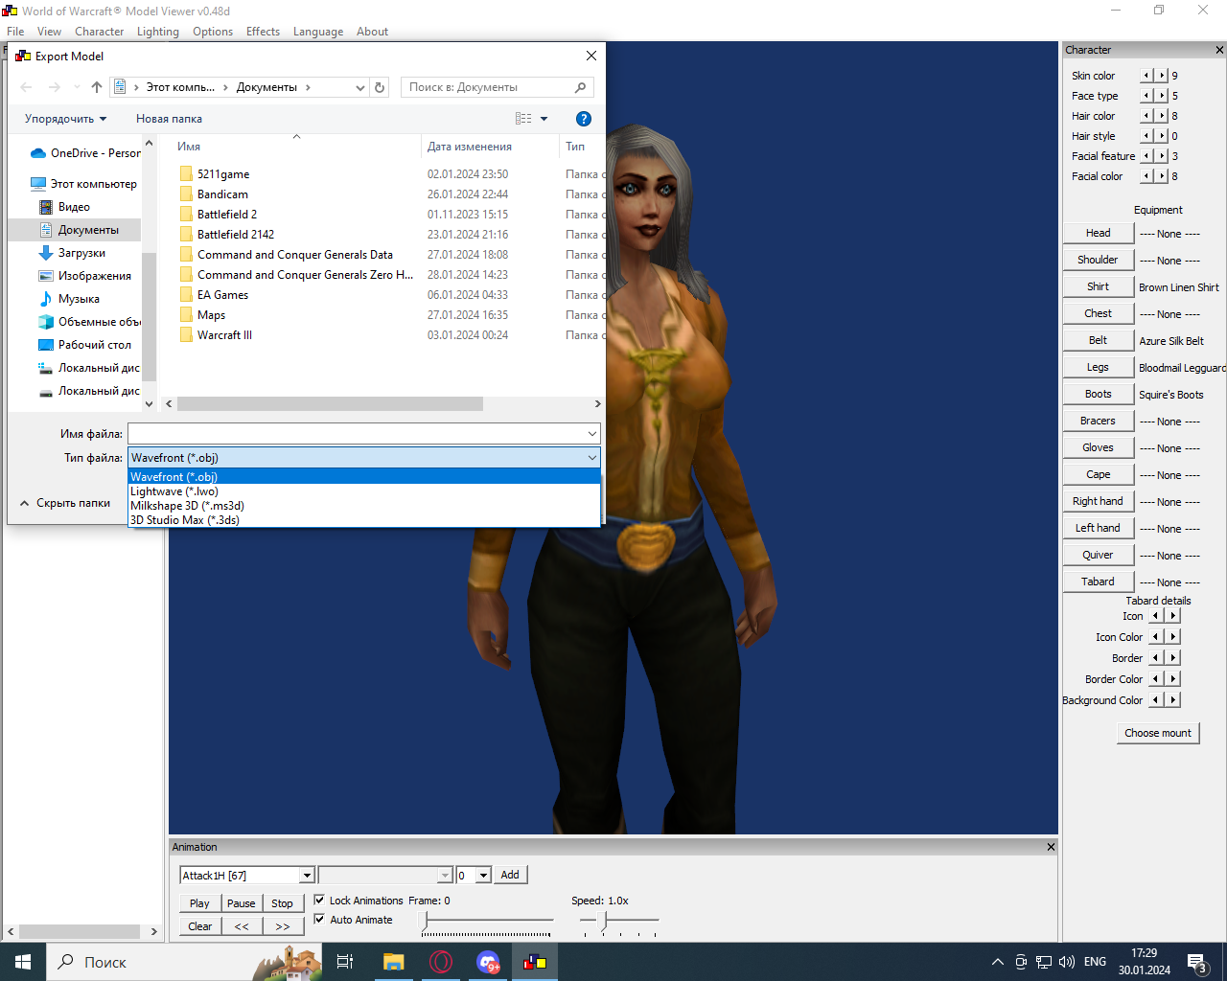Open the 5211game folder icon
1227x981 pixels.
(186, 174)
